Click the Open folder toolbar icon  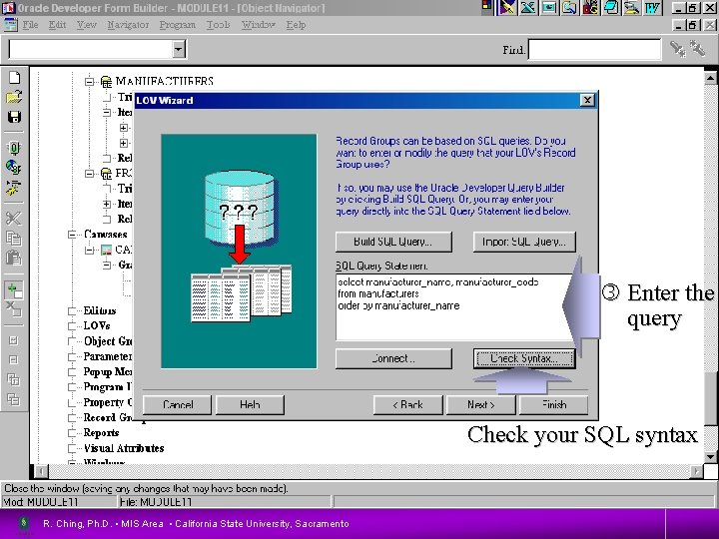[14, 97]
